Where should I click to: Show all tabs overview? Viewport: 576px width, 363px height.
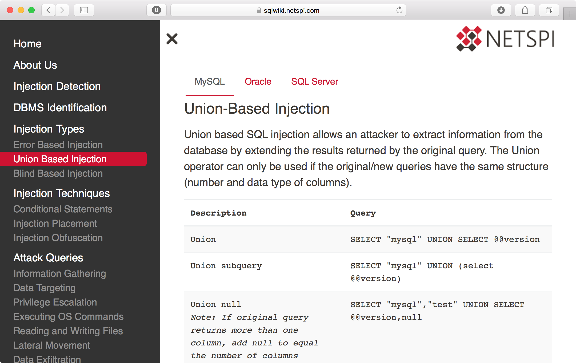549,10
